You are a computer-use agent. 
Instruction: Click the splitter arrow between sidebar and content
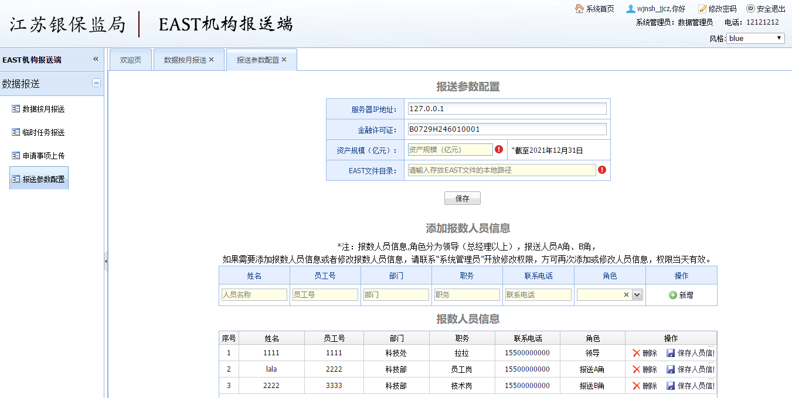click(106, 261)
